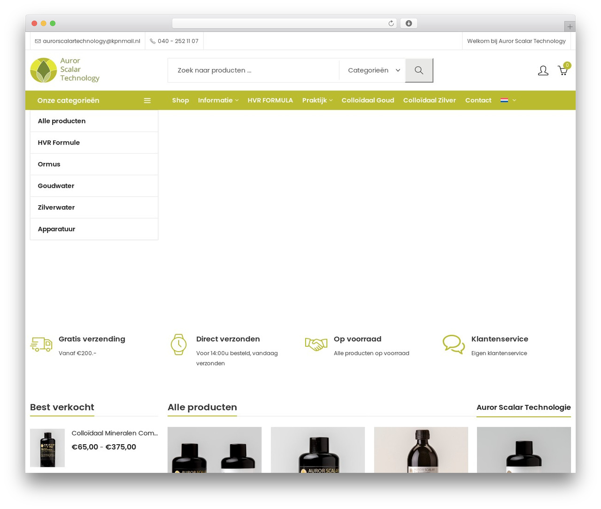The height and width of the screenshot is (509, 601).
Task: Click the browser address bar
Action: click(x=284, y=23)
